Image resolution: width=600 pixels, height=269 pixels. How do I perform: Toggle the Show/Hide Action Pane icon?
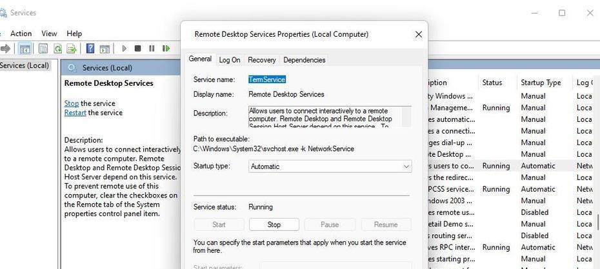pyautogui.click(x=105, y=48)
